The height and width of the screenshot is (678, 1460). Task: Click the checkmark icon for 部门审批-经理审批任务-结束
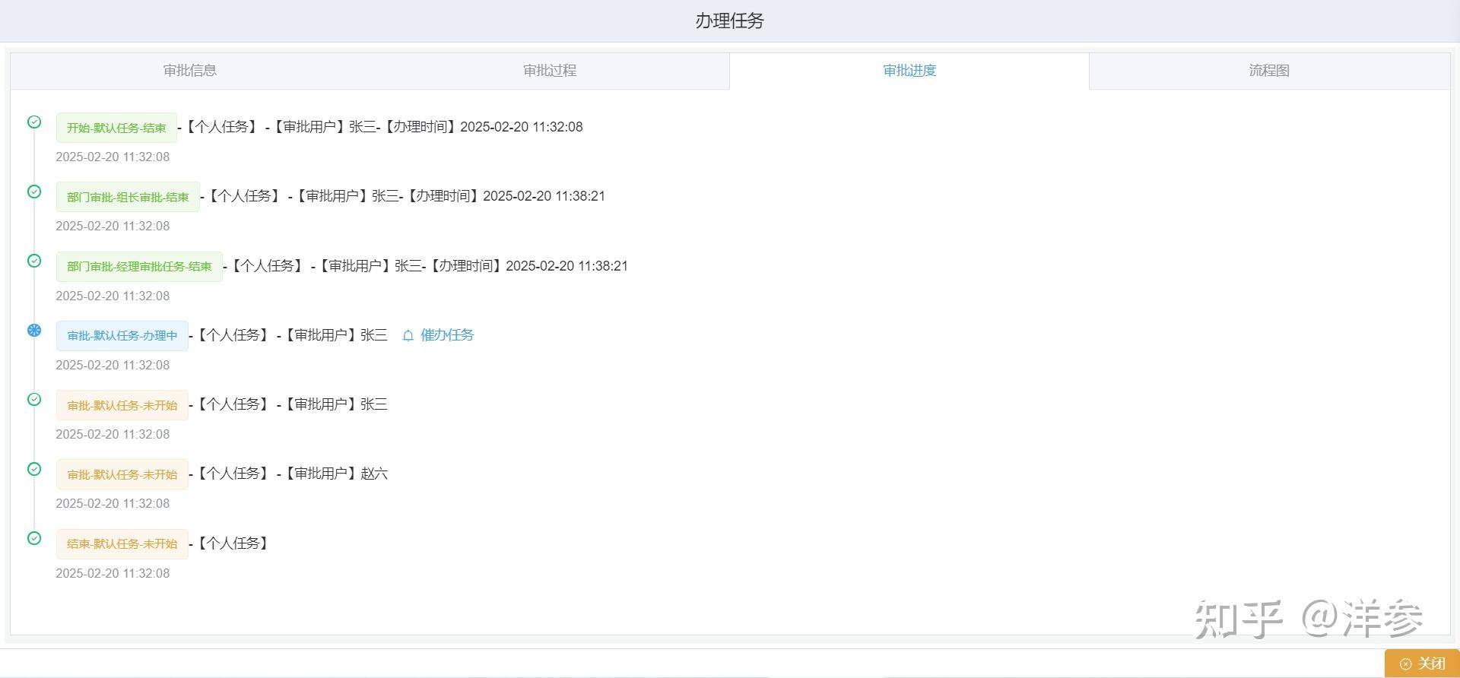coord(34,261)
